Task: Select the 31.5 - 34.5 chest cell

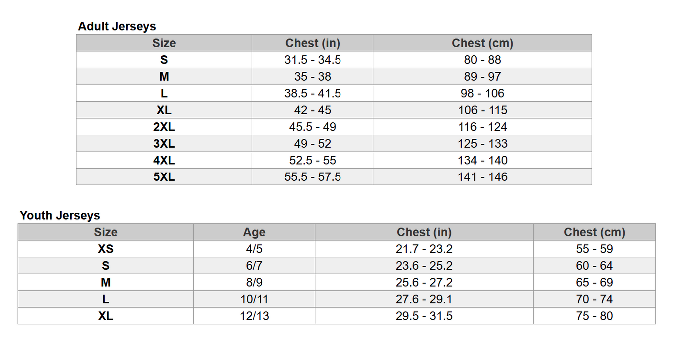Action: click(313, 60)
